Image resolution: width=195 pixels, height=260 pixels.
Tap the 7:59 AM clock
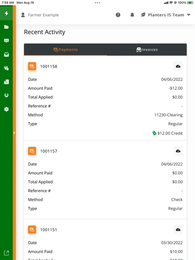click(x=8, y=3)
